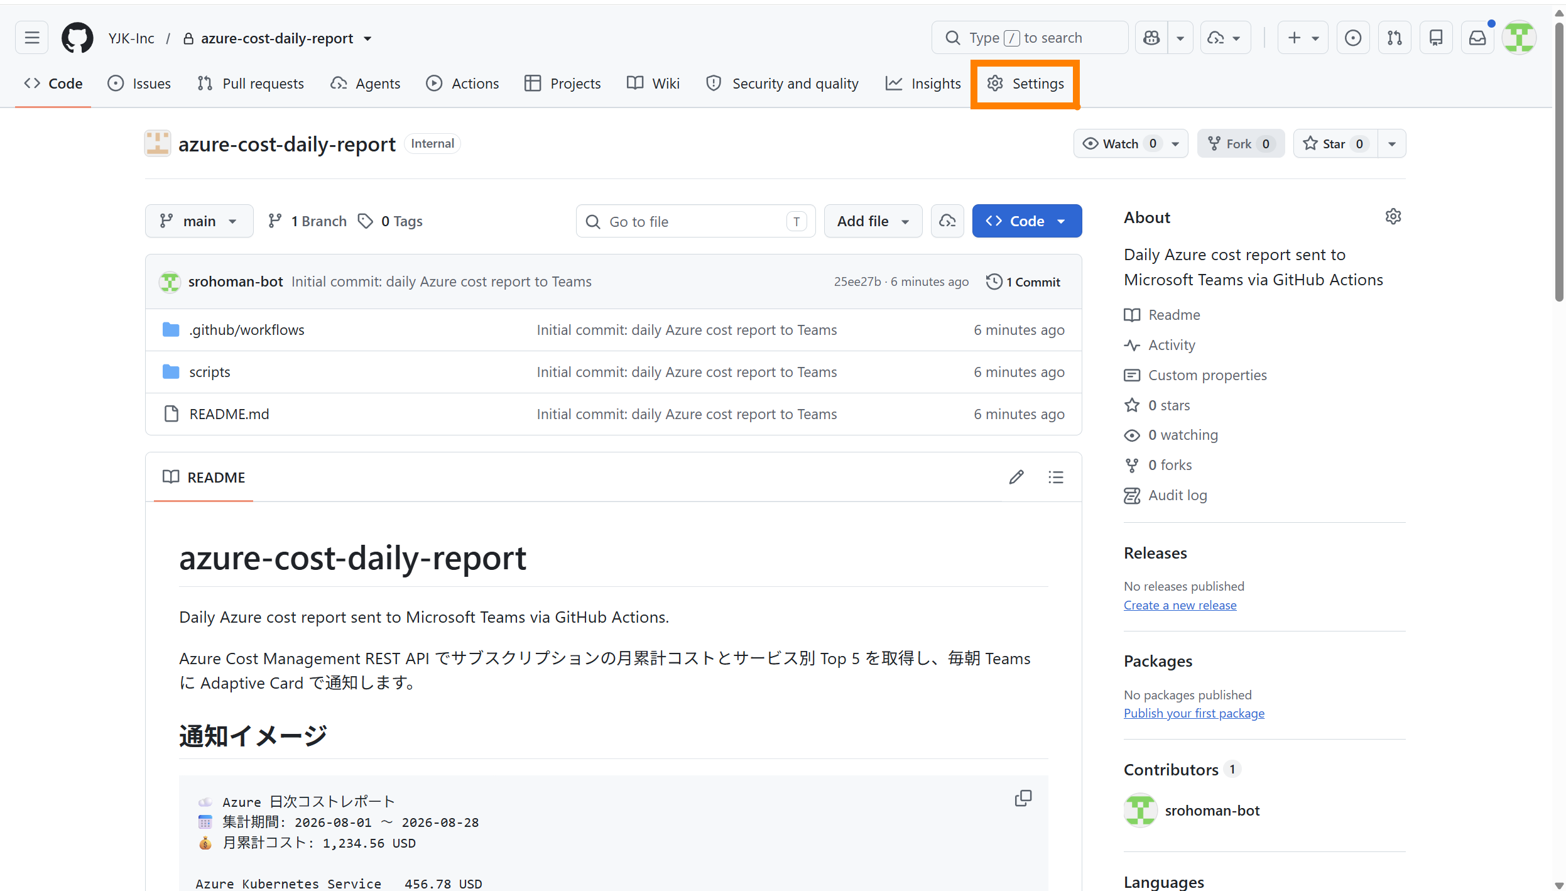Open the Security and quality tab
Screen dimensions: 1566x891
click(x=782, y=84)
